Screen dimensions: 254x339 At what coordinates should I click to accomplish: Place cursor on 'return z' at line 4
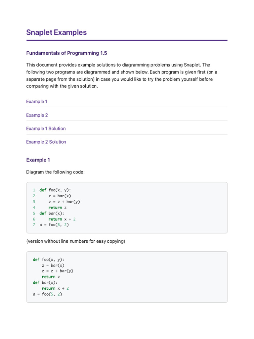pyautogui.click(x=58, y=208)
